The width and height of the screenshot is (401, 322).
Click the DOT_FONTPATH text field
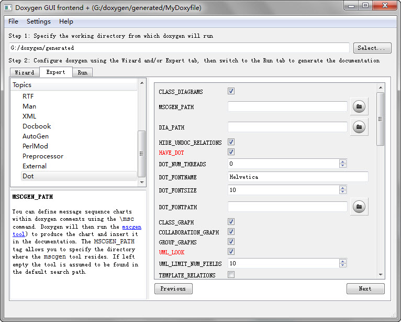287,207
